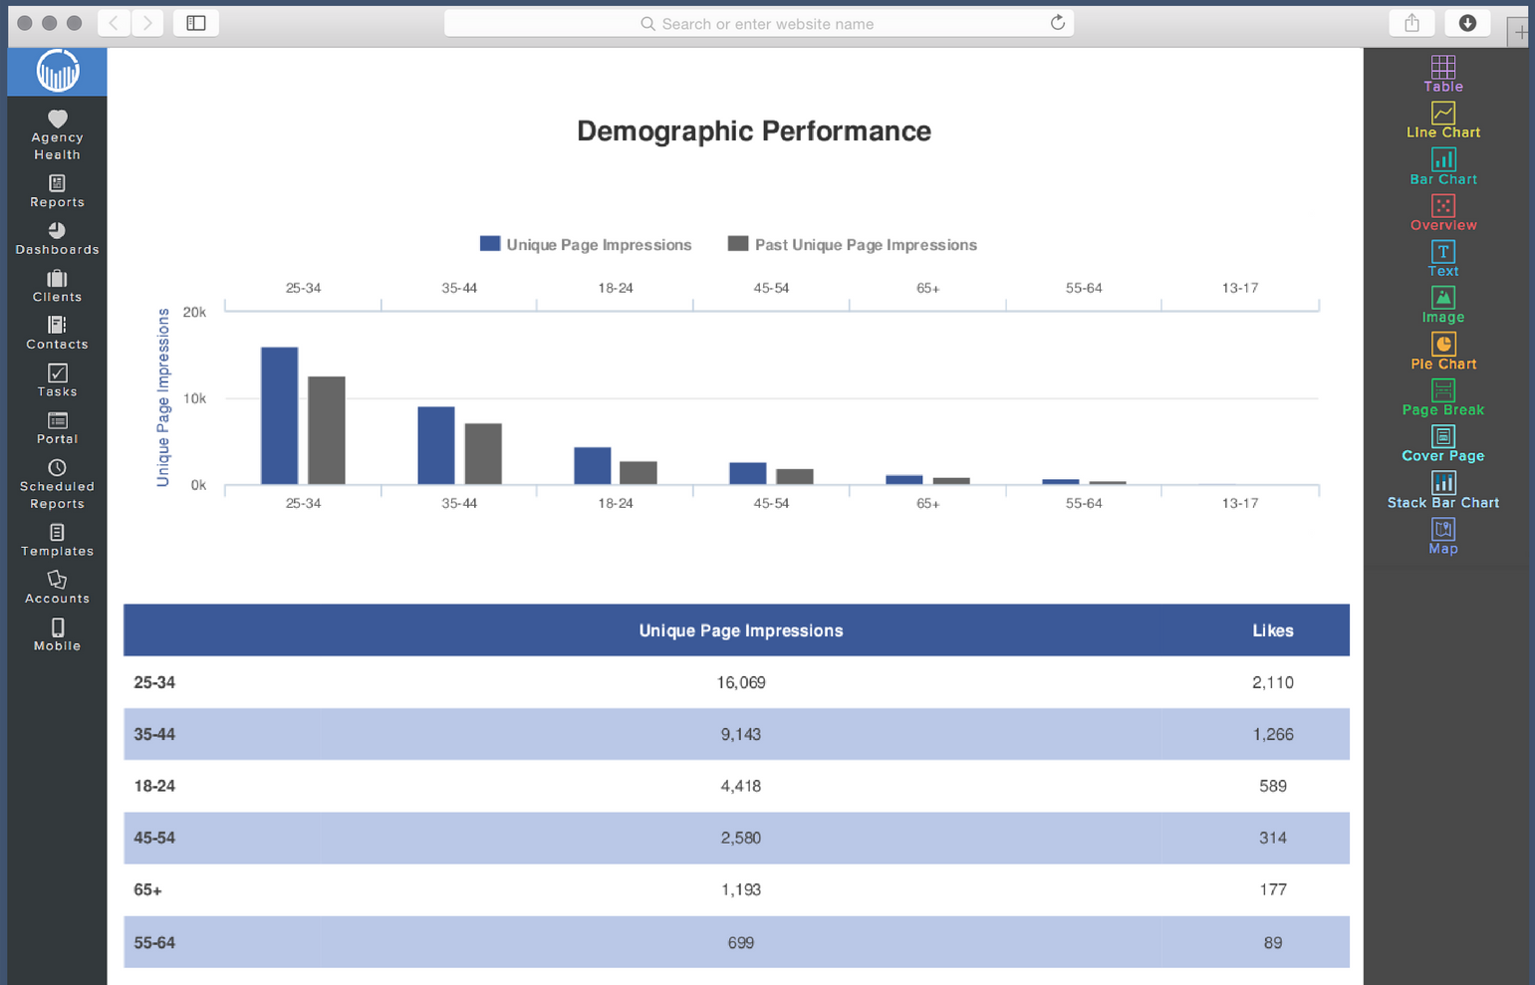The image size is (1535, 985).
Task: Toggle the Unique Page Impressions legend
Action: 586,244
